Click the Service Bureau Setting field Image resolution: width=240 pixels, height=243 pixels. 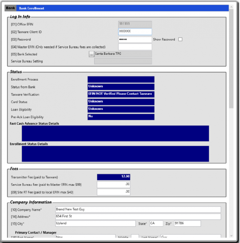(123, 61)
